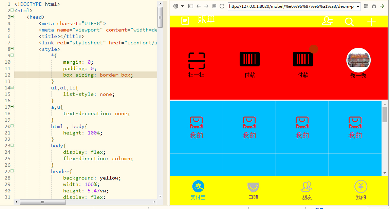Tap the 扫一扫 scan icon
The image size is (390, 209).
[197, 61]
